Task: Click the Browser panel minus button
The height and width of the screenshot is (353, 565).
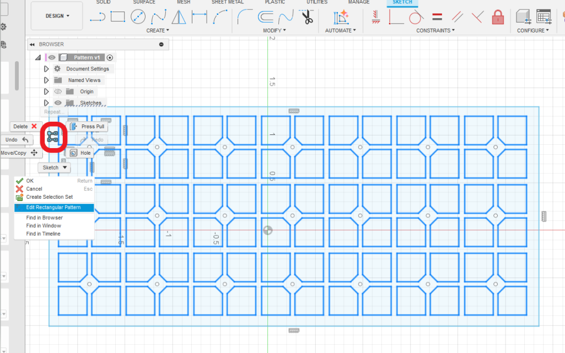Action: pyautogui.click(x=162, y=45)
